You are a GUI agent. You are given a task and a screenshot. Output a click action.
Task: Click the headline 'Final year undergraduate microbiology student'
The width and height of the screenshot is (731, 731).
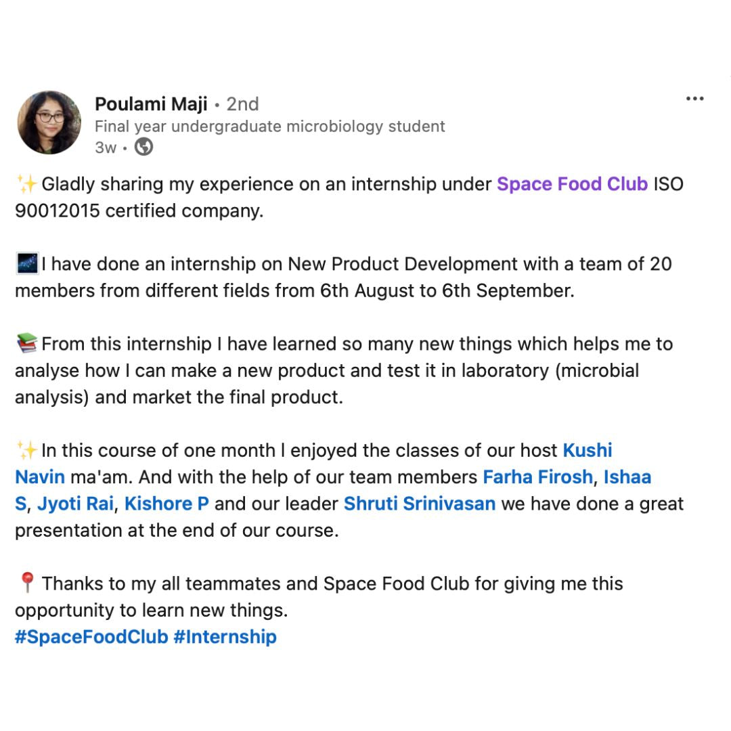click(269, 126)
